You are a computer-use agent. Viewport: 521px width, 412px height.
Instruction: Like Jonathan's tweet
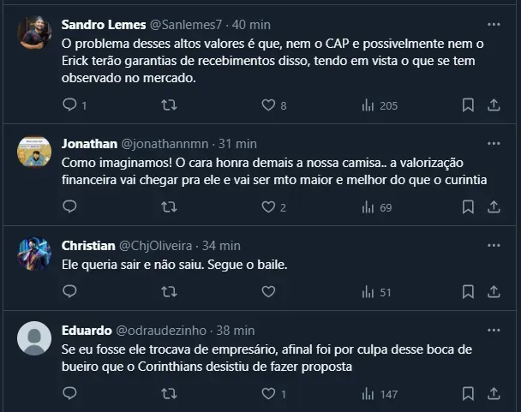268,206
